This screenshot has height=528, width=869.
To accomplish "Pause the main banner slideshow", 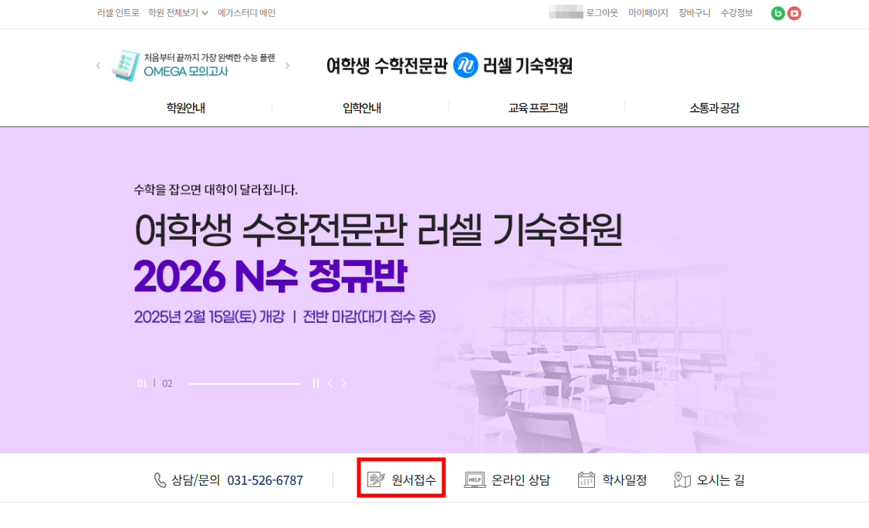I will (x=316, y=384).
